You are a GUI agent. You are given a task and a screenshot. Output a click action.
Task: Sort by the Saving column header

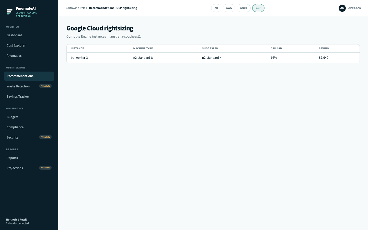pyautogui.click(x=324, y=49)
